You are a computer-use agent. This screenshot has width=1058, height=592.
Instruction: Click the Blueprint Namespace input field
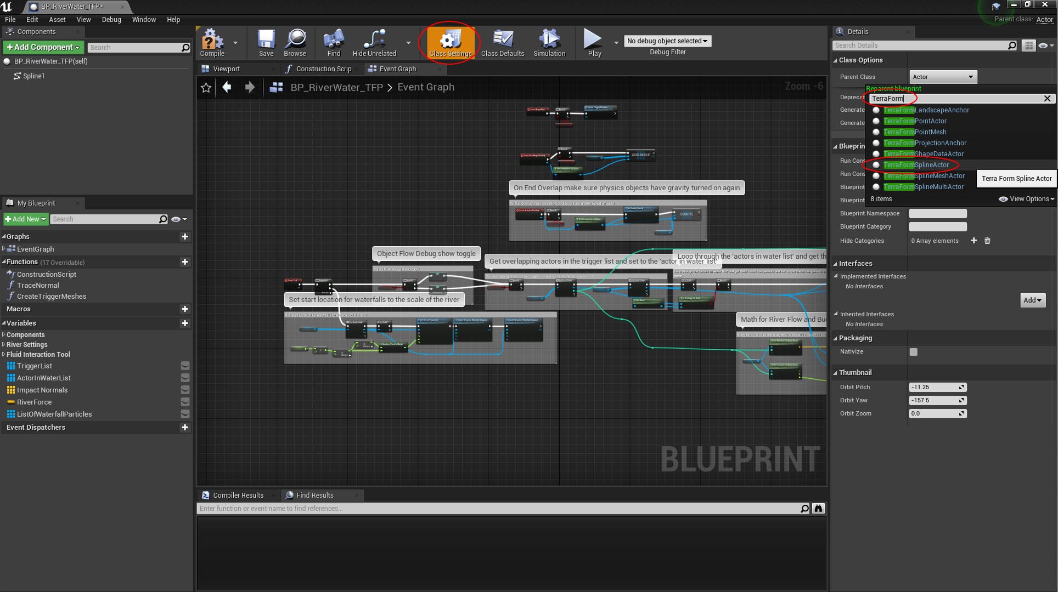tap(937, 214)
